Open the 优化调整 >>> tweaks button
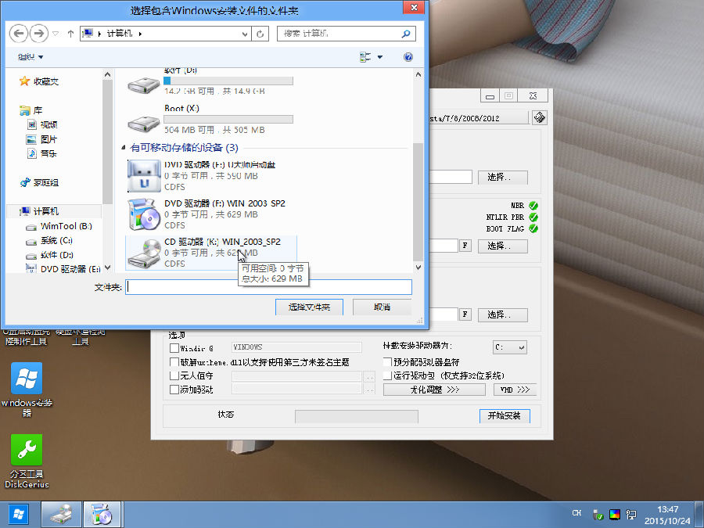The height and width of the screenshot is (528, 704). (434, 390)
